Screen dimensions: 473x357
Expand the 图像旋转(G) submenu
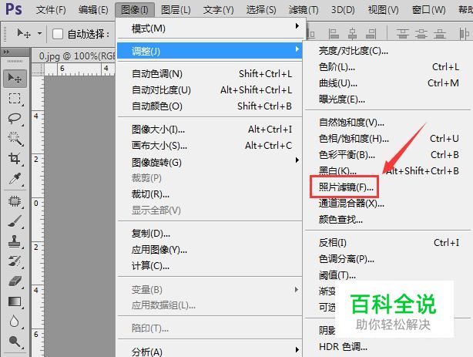[x=210, y=163]
